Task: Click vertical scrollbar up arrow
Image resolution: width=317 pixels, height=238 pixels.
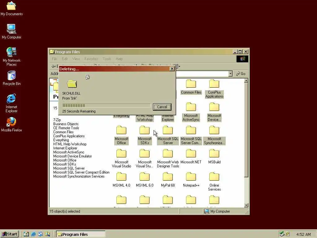Action: point(246,81)
